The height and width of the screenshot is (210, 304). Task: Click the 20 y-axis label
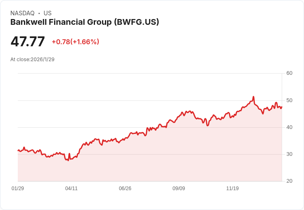point(289,181)
